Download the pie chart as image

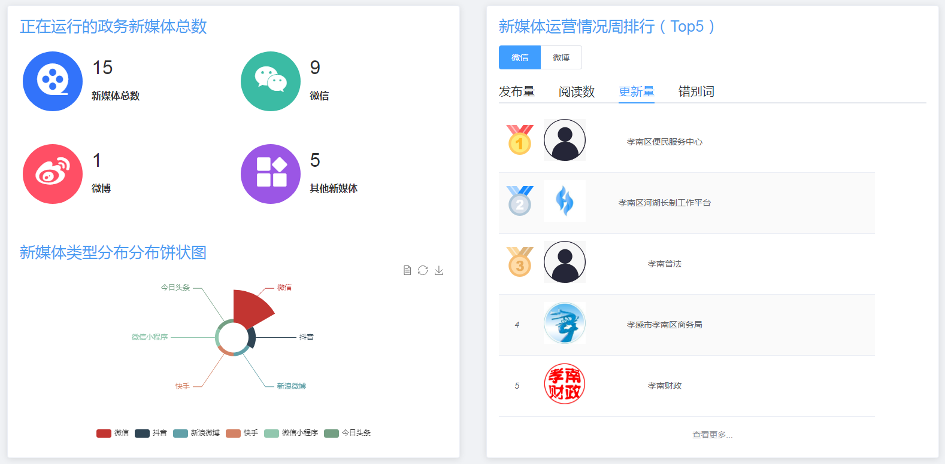[x=439, y=270]
